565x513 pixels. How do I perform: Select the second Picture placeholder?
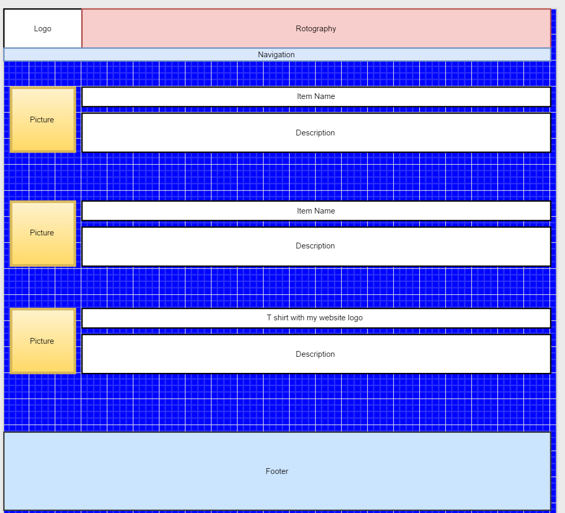[x=42, y=233]
